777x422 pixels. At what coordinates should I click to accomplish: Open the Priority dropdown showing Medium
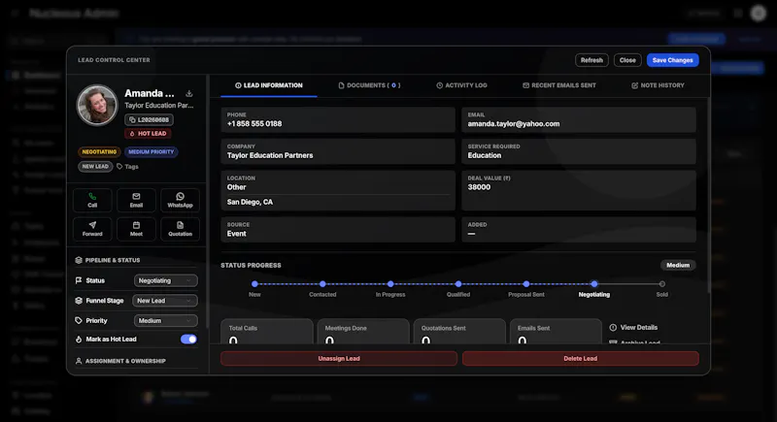[x=165, y=320]
